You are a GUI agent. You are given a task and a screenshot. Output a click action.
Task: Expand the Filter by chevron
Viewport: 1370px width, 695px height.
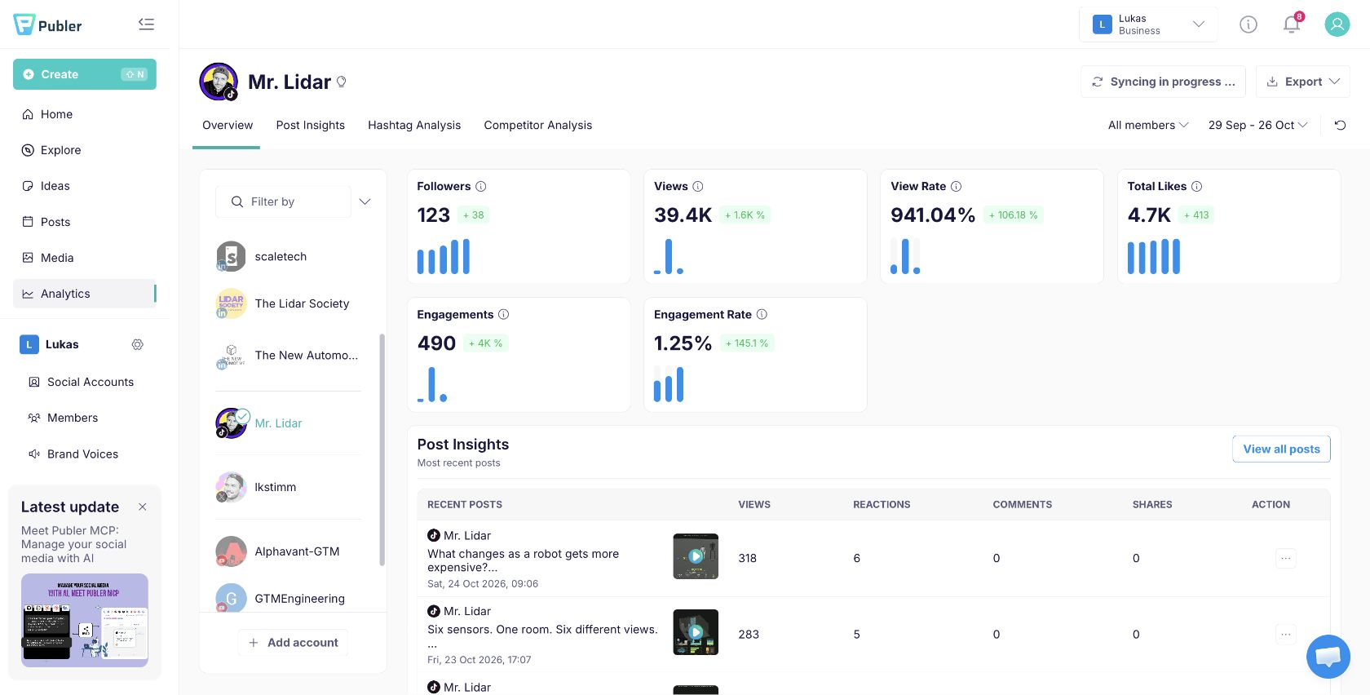[365, 201]
